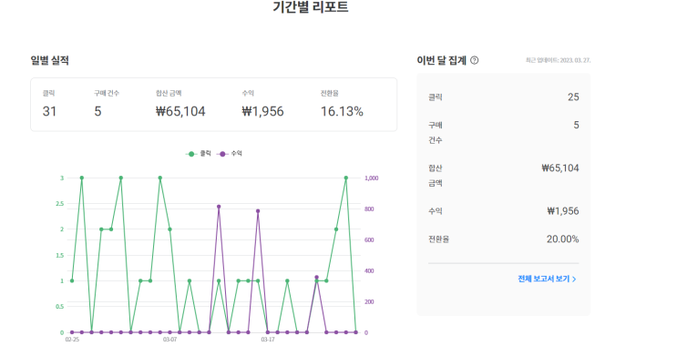Click the 03-07 date label on x-axis
This screenshot has width=677, height=356.
pyautogui.click(x=169, y=340)
